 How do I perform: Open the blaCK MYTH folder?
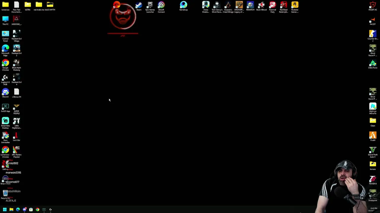(x=50, y=6)
